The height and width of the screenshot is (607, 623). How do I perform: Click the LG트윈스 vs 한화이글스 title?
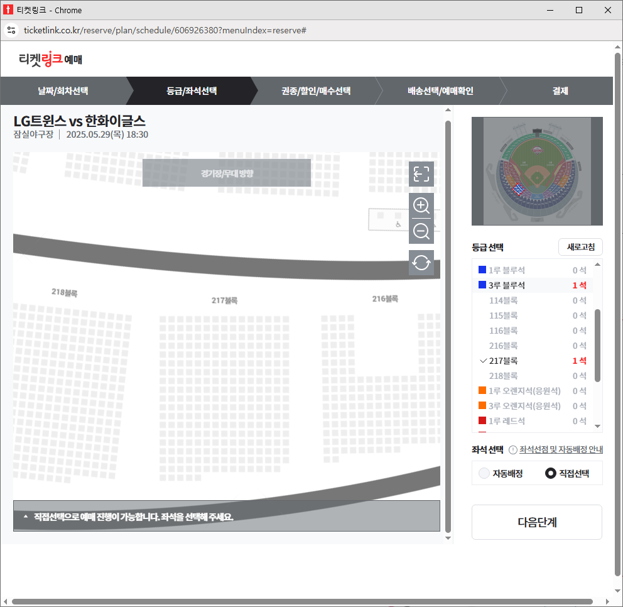(80, 121)
